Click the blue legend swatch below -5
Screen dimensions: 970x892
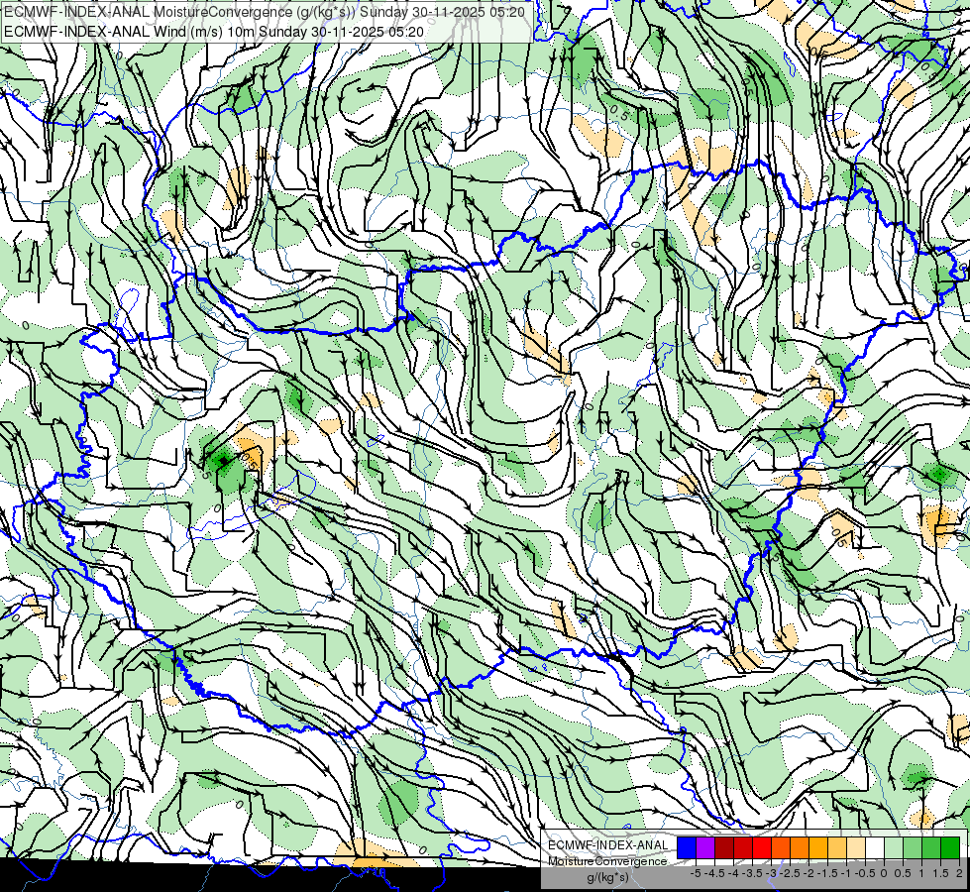coord(687,847)
